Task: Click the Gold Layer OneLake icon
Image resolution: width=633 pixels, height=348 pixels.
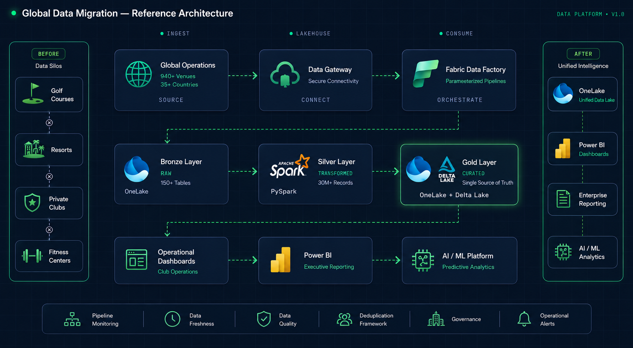Action: click(x=418, y=169)
